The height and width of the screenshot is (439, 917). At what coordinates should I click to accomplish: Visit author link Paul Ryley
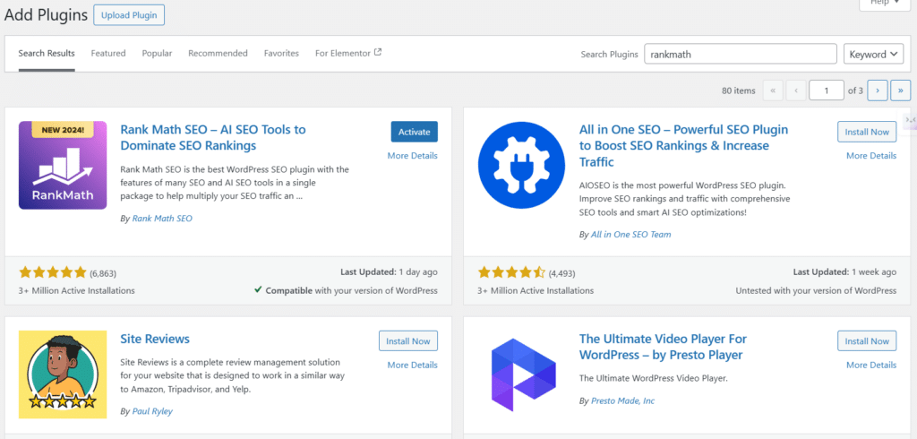(x=152, y=411)
